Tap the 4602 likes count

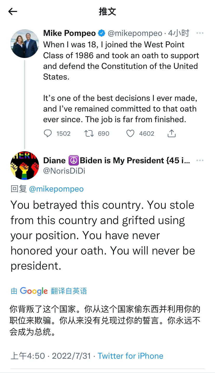pos(146,134)
